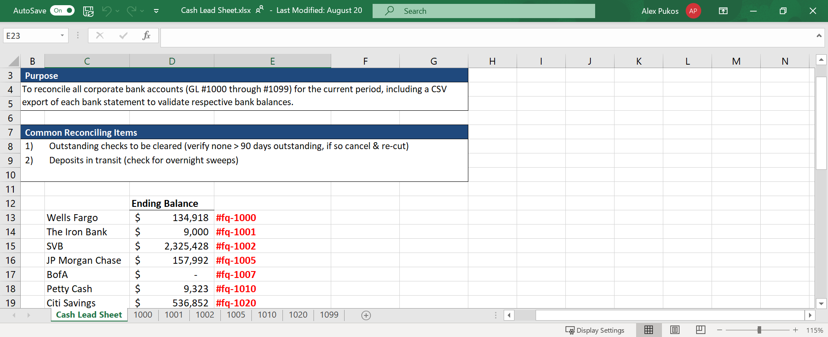828x337 pixels.
Task: Open the Insert Function fx button
Action: tap(146, 36)
